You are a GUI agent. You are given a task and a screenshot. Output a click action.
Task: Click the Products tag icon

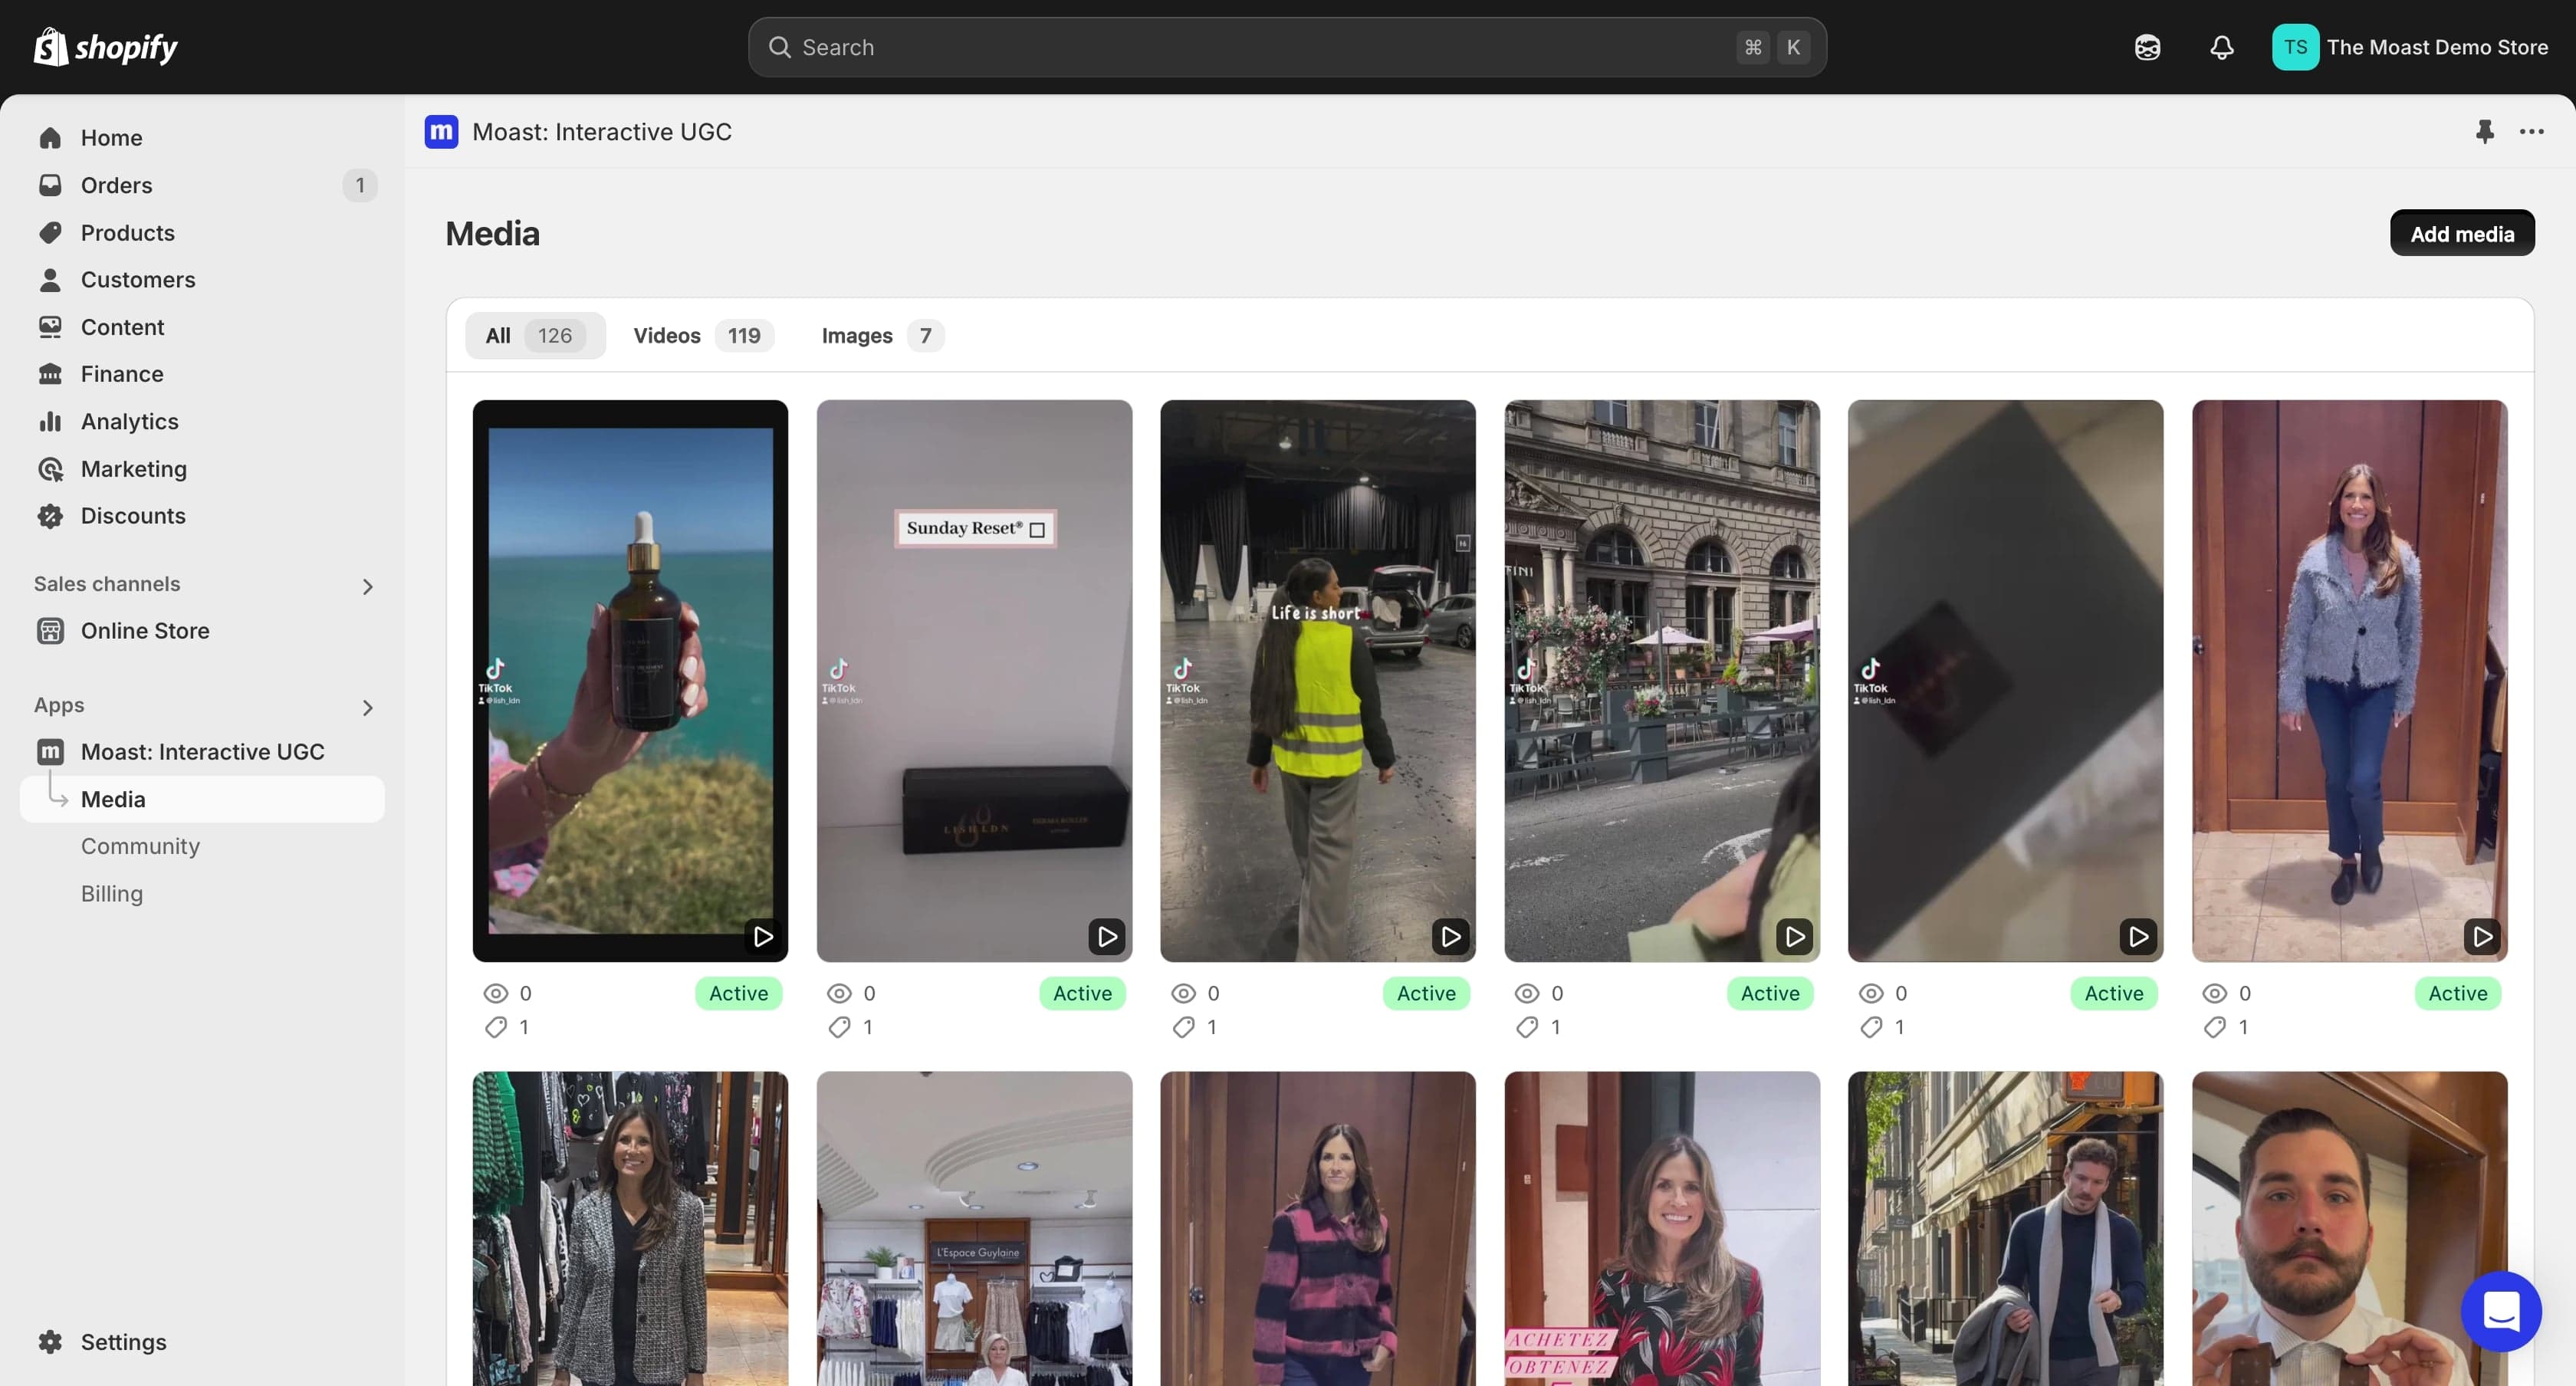(x=50, y=232)
